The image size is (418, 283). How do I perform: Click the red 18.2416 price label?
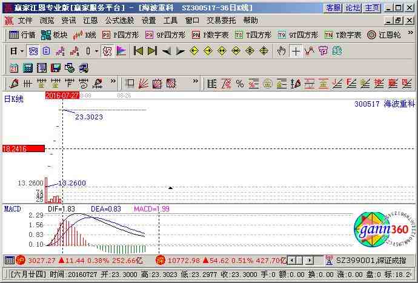click(x=23, y=148)
